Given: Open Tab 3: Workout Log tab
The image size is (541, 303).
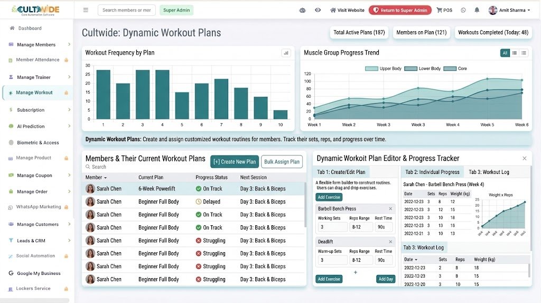Looking at the screenshot, I should [489, 172].
